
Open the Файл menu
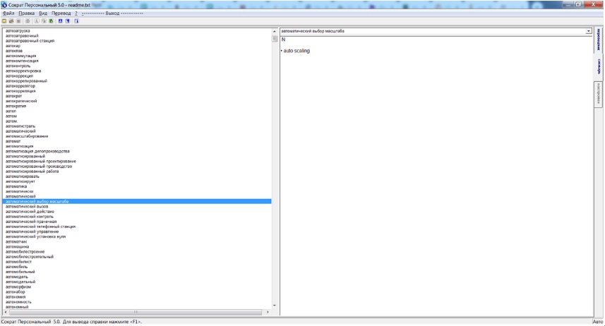[x=9, y=13]
